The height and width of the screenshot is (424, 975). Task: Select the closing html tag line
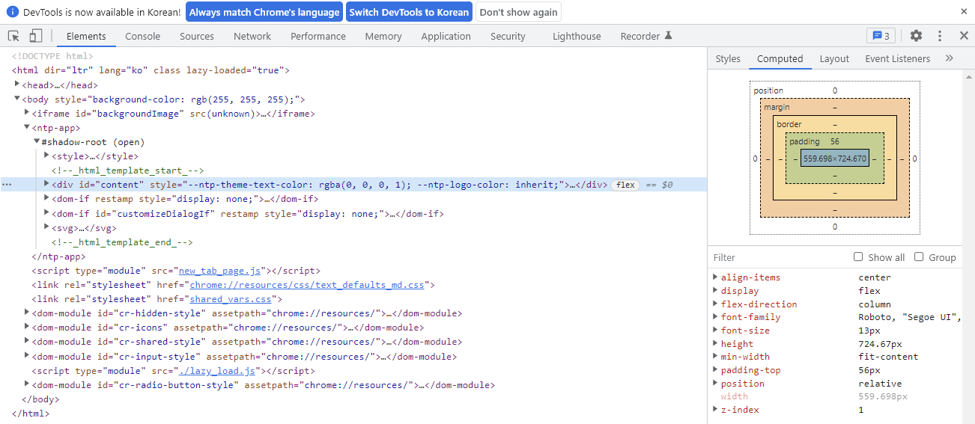tap(31, 413)
